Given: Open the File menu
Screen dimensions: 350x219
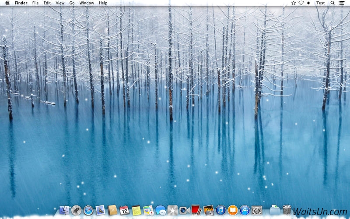Looking at the screenshot, I should 35,3.
